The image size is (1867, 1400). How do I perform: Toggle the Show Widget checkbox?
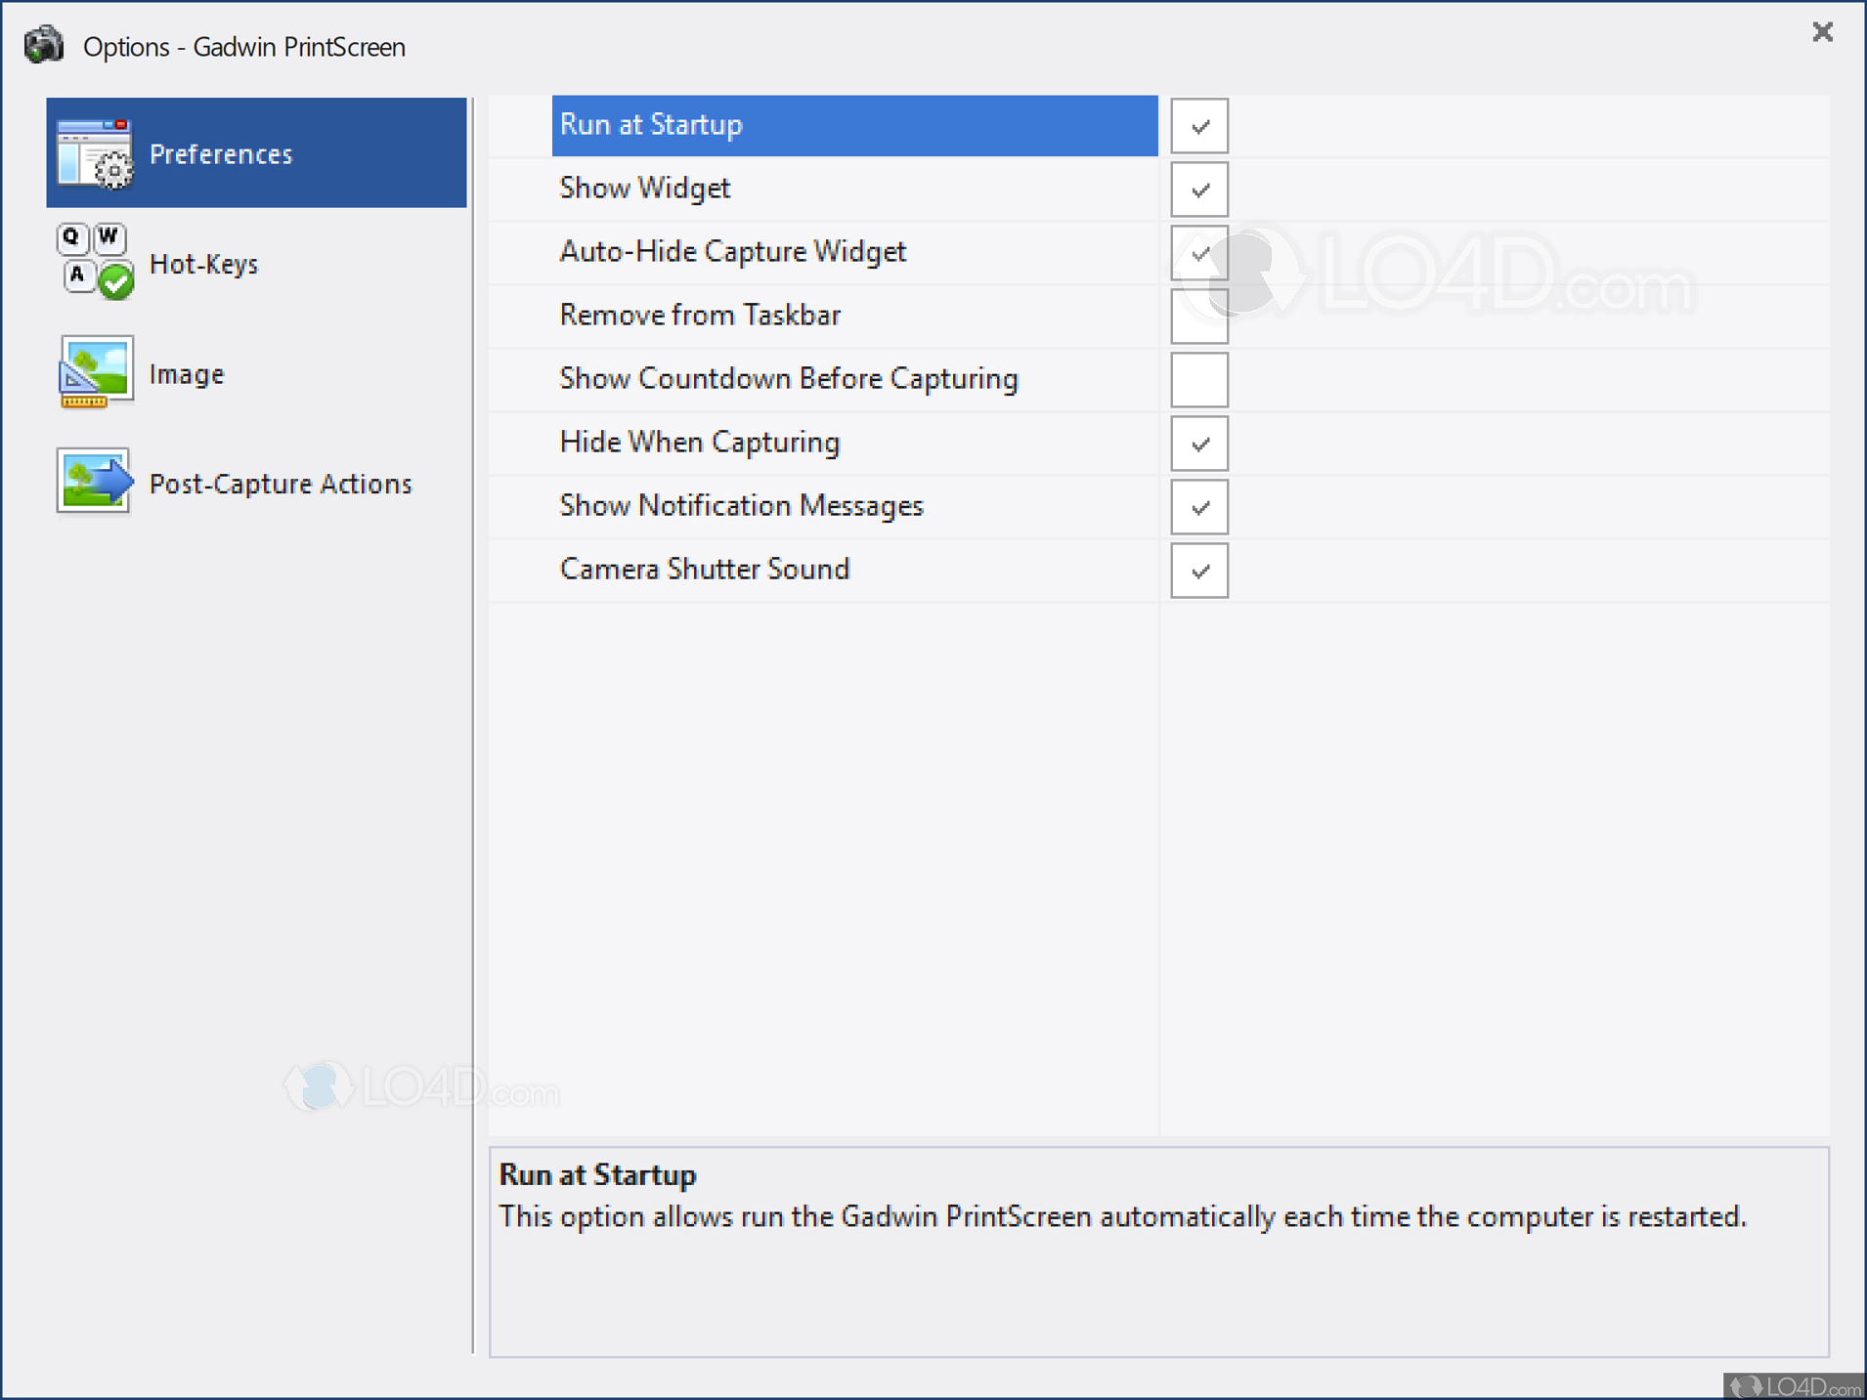[x=1199, y=189]
